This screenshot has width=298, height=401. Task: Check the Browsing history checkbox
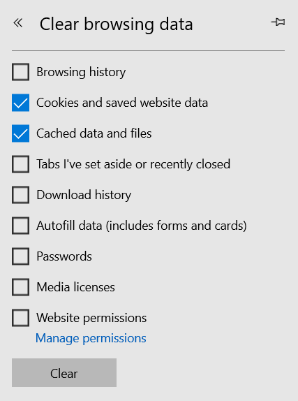pos(20,72)
